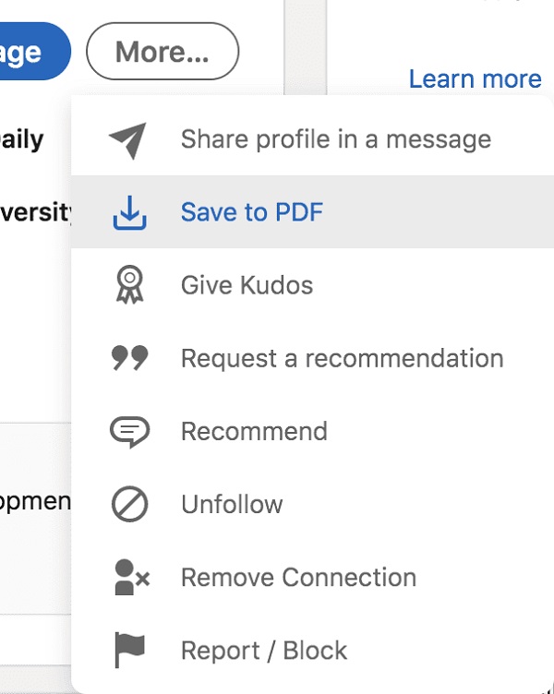Open the More... dropdown button
Image resolution: width=554 pixels, height=694 pixels.
coord(163,52)
